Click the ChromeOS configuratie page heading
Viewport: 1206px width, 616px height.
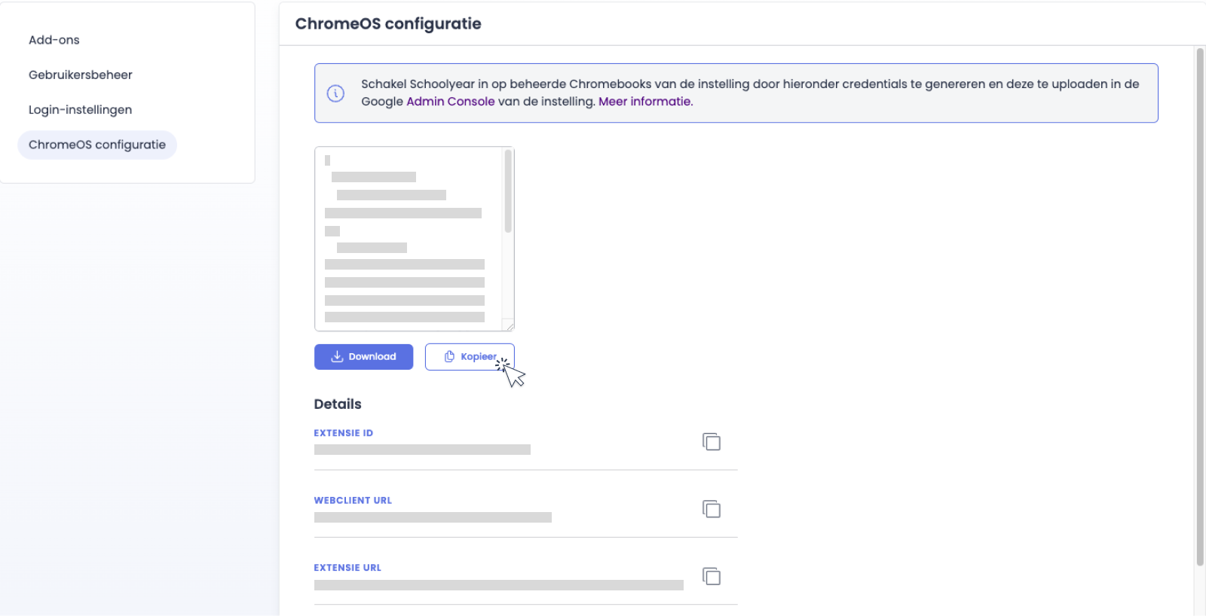(x=388, y=24)
